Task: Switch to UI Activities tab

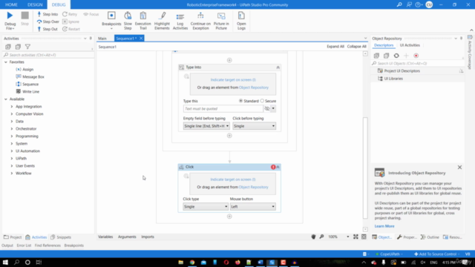Action: point(410,45)
